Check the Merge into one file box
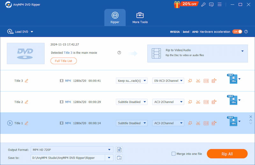This screenshot has height=165, width=255. click(173, 154)
